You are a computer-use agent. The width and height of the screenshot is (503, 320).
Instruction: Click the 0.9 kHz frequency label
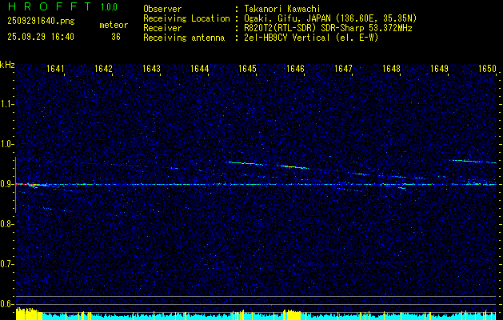6,184
